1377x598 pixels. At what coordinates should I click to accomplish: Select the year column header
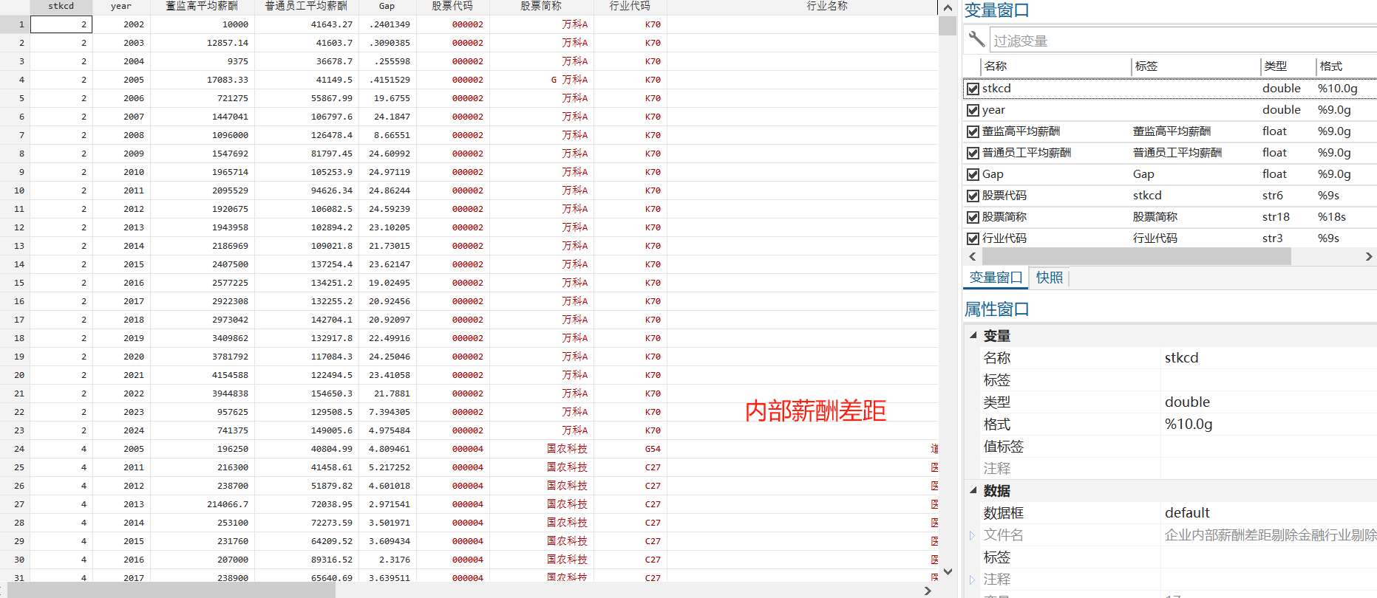click(x=121, y=6)
